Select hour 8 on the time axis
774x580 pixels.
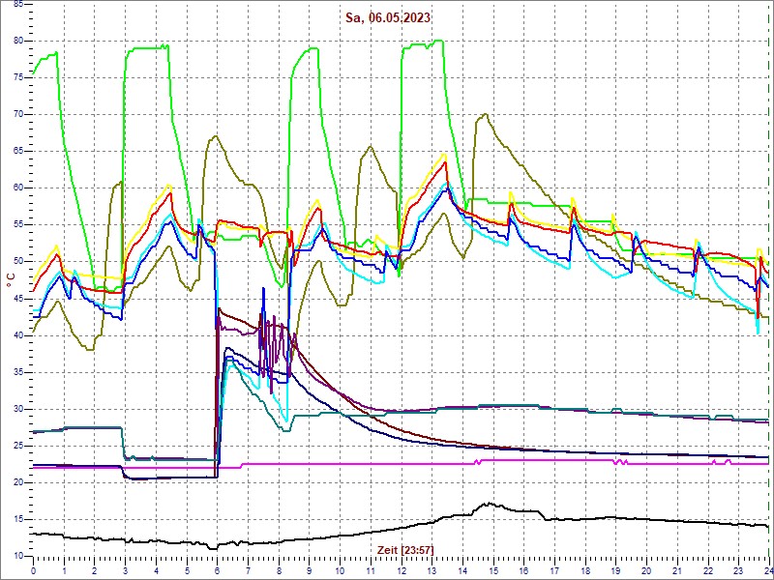279,570
